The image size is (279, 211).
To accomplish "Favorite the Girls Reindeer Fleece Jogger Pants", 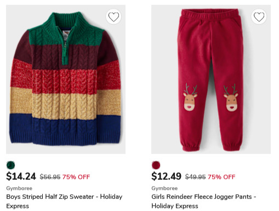I will 259,16.
